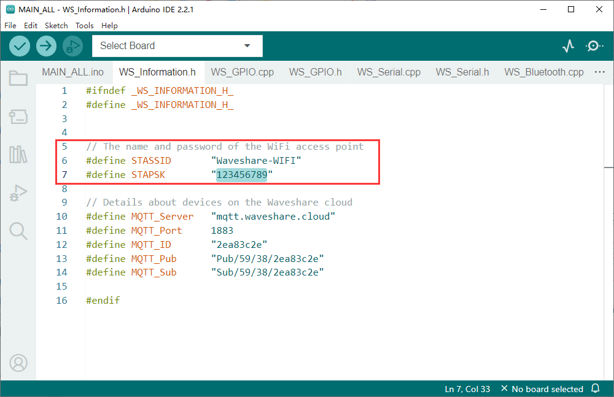Screen dimensions: 614x397
Task: Open the Debug sidebar panel
Action: [18, 193]
